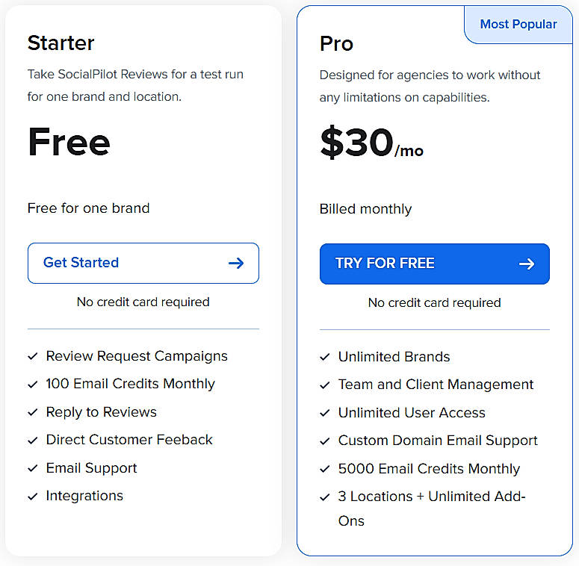Click checkmark beside 100 Email Credits Monthly
Screen dimensions: 579x566
point(33,385)
